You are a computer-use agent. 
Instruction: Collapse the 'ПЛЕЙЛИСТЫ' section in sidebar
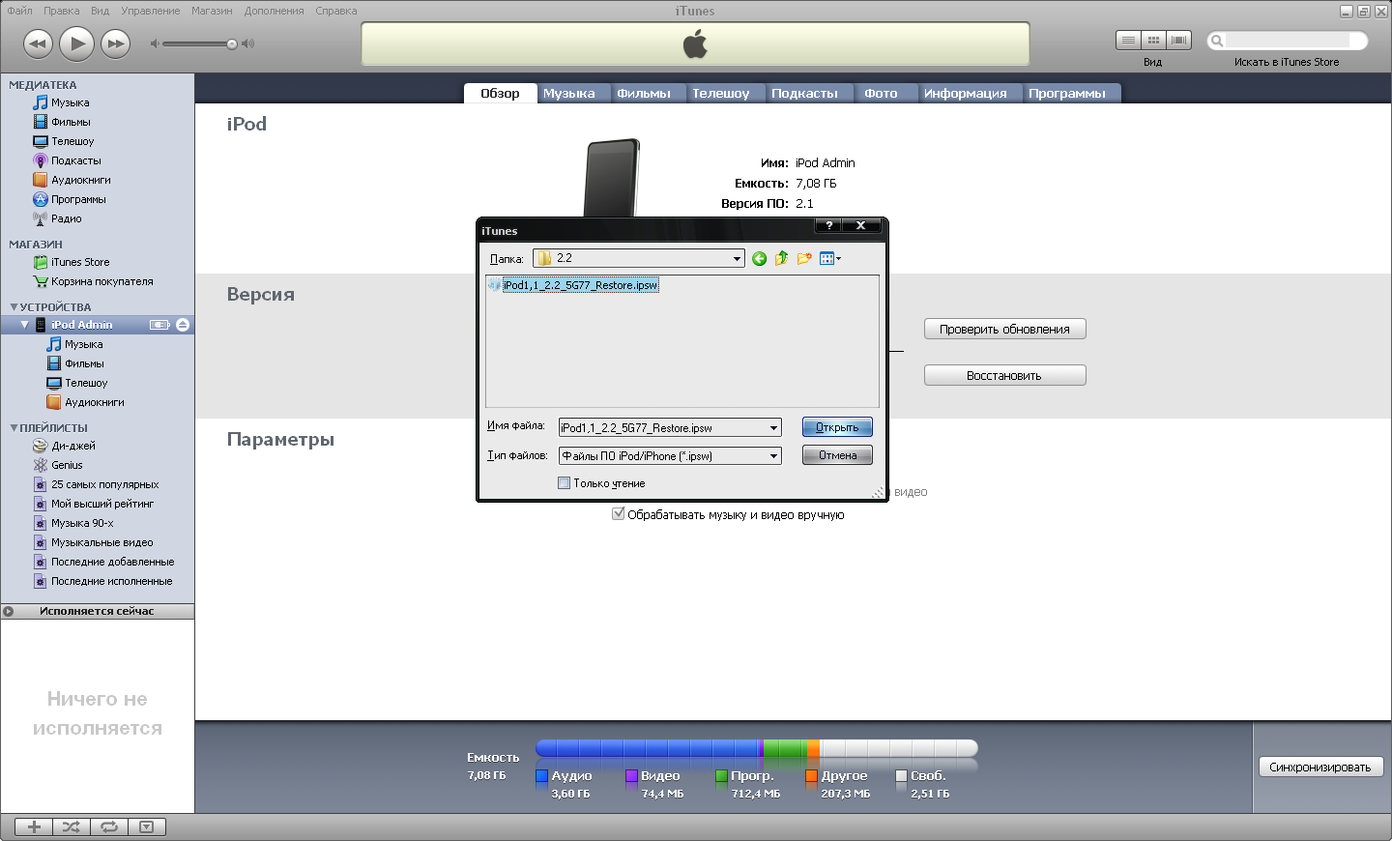pyautogui.click(x=14, y=427)
